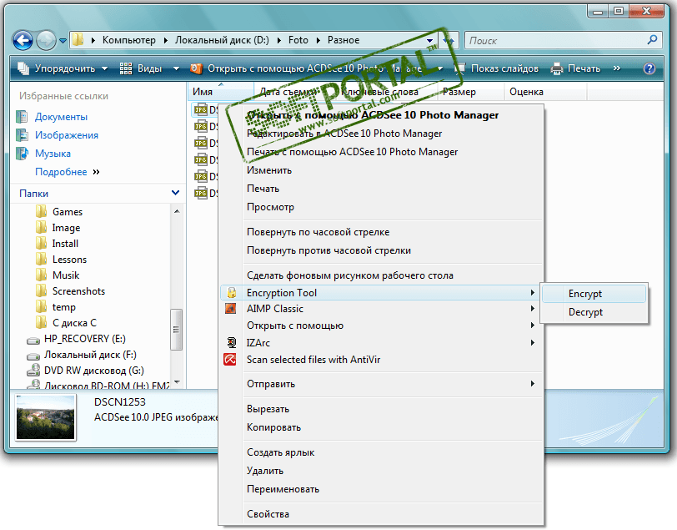Screen dimensions: 677x530
Task: Select the Lessons folder in tree
Action: click(69, 260)
